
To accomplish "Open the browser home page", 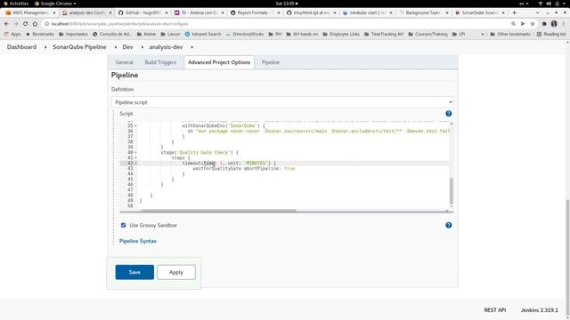I will point(35,24).
